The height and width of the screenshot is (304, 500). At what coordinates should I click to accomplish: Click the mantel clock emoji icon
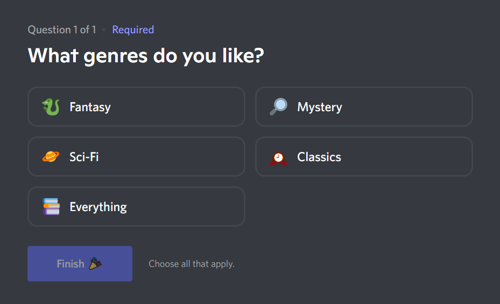click(278, 157)
